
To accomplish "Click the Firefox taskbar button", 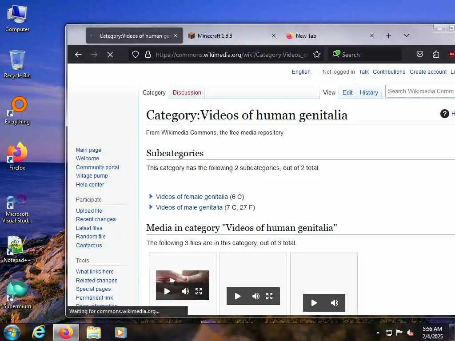I will click(x=66, y=332).
